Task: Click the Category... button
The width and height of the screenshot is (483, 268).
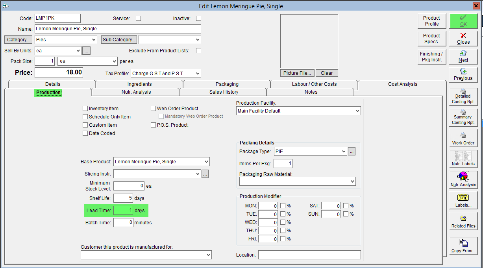Action: (18, 40)
